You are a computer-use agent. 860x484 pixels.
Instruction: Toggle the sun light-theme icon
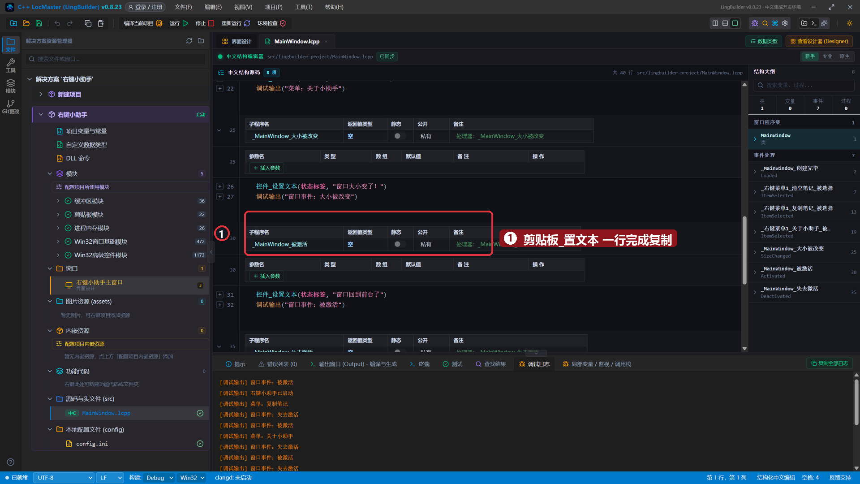[x=850, y=23]
